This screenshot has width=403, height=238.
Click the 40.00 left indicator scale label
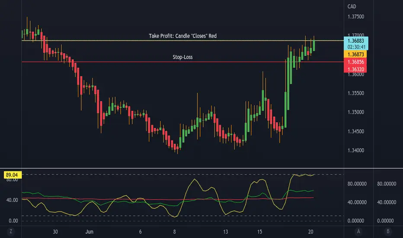(12, 200)
